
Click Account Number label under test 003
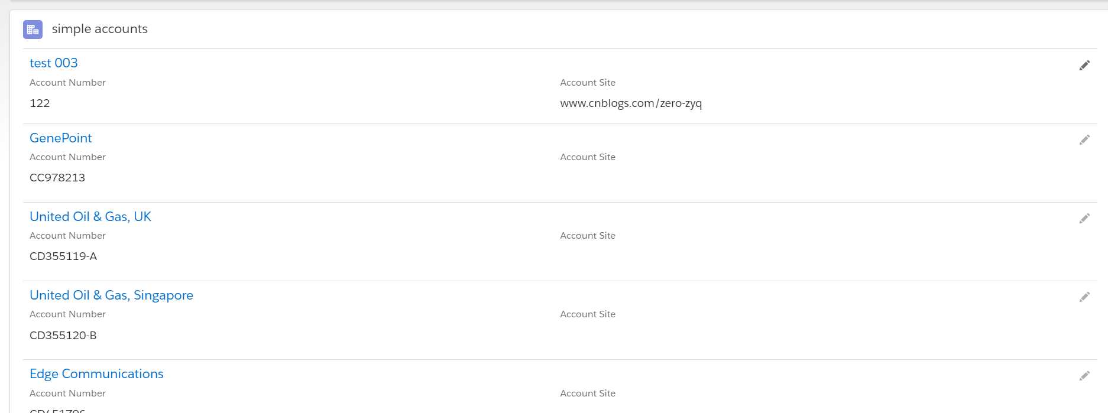[x=67, y=83]
